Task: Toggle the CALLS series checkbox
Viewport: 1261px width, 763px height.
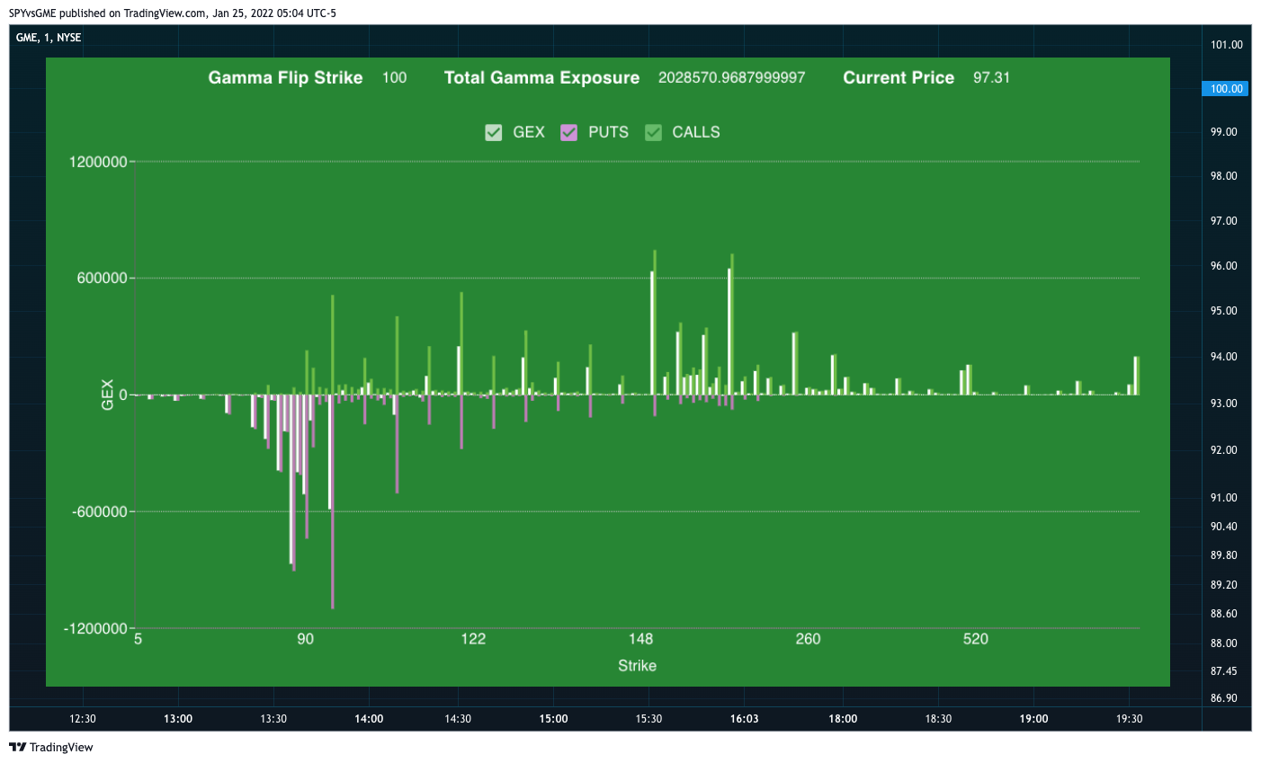Action: 653,132
